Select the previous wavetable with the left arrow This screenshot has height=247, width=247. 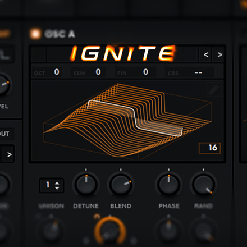206,54
